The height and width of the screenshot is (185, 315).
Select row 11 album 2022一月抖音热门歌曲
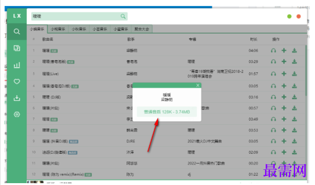[x=206, y=163]
